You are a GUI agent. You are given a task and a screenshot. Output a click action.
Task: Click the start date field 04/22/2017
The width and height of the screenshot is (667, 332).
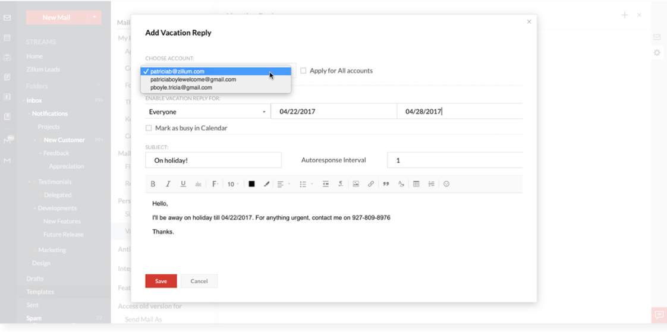[x=334, y=112]
